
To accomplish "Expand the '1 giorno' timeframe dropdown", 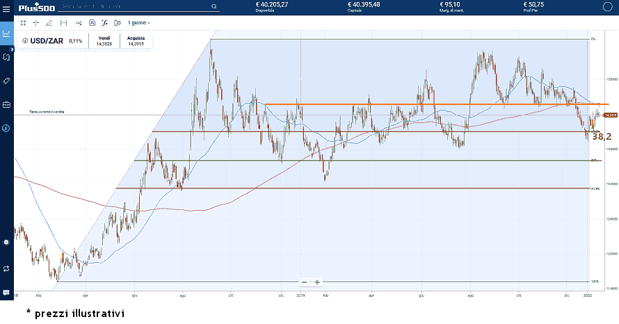I will 138,22.
